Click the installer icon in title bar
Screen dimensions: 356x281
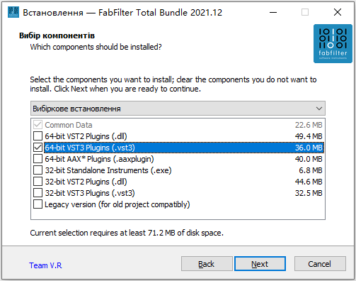tap(13, 12)
